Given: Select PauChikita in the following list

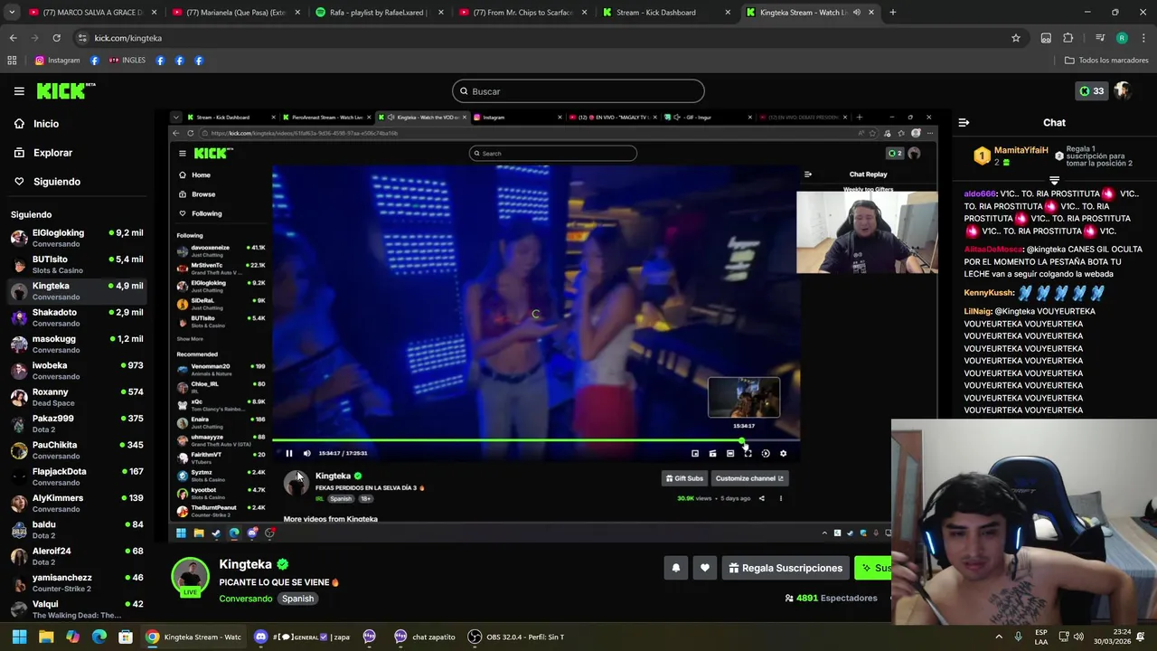Looking at the screenshot, I should click(x=76, y=450).
